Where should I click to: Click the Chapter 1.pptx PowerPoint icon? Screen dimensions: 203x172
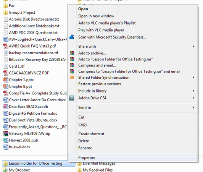click(6, 80)
